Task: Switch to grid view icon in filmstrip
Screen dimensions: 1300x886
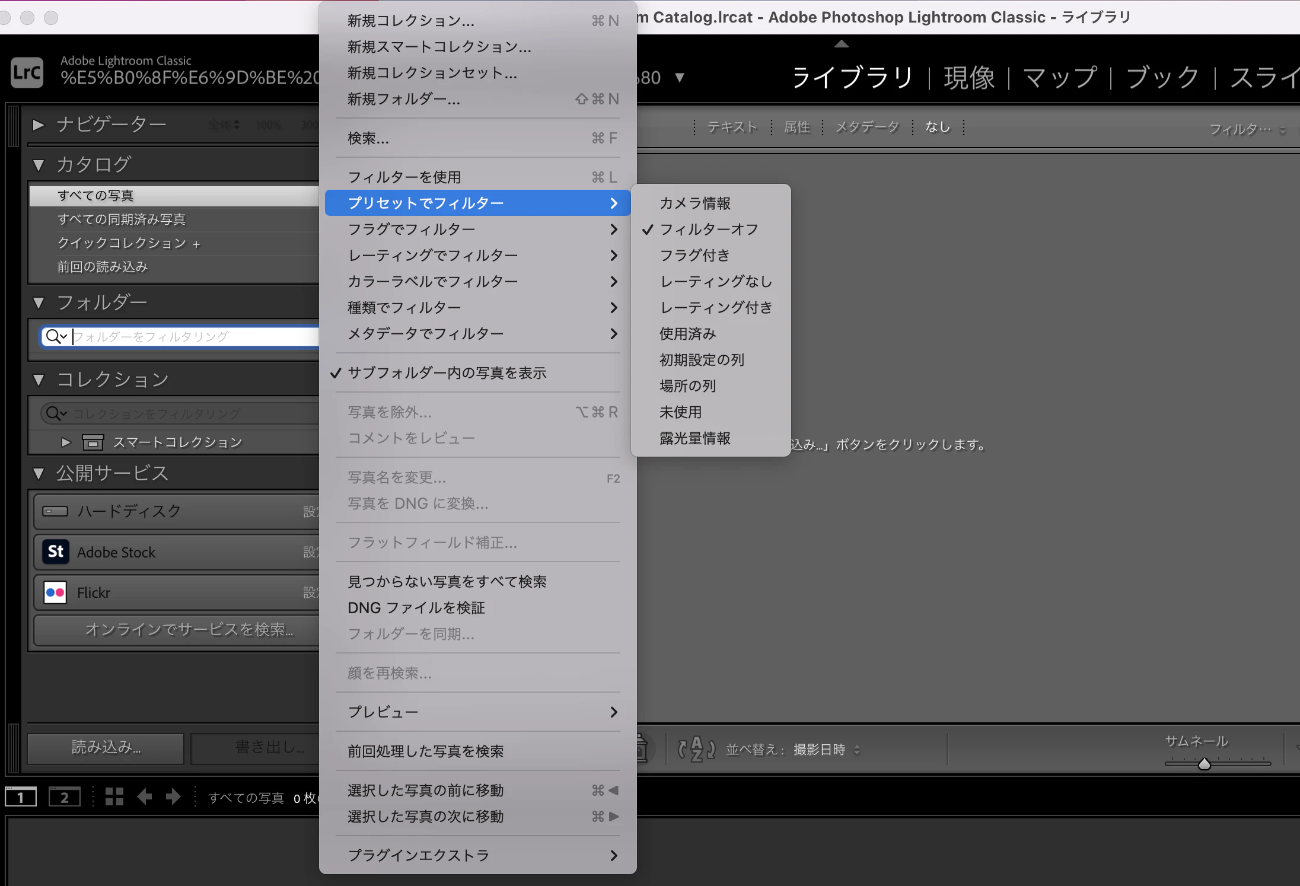Action: tap(114, 796)
